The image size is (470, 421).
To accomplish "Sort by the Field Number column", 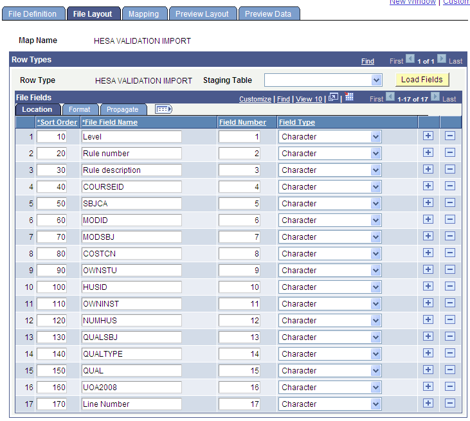I will 242,122.
